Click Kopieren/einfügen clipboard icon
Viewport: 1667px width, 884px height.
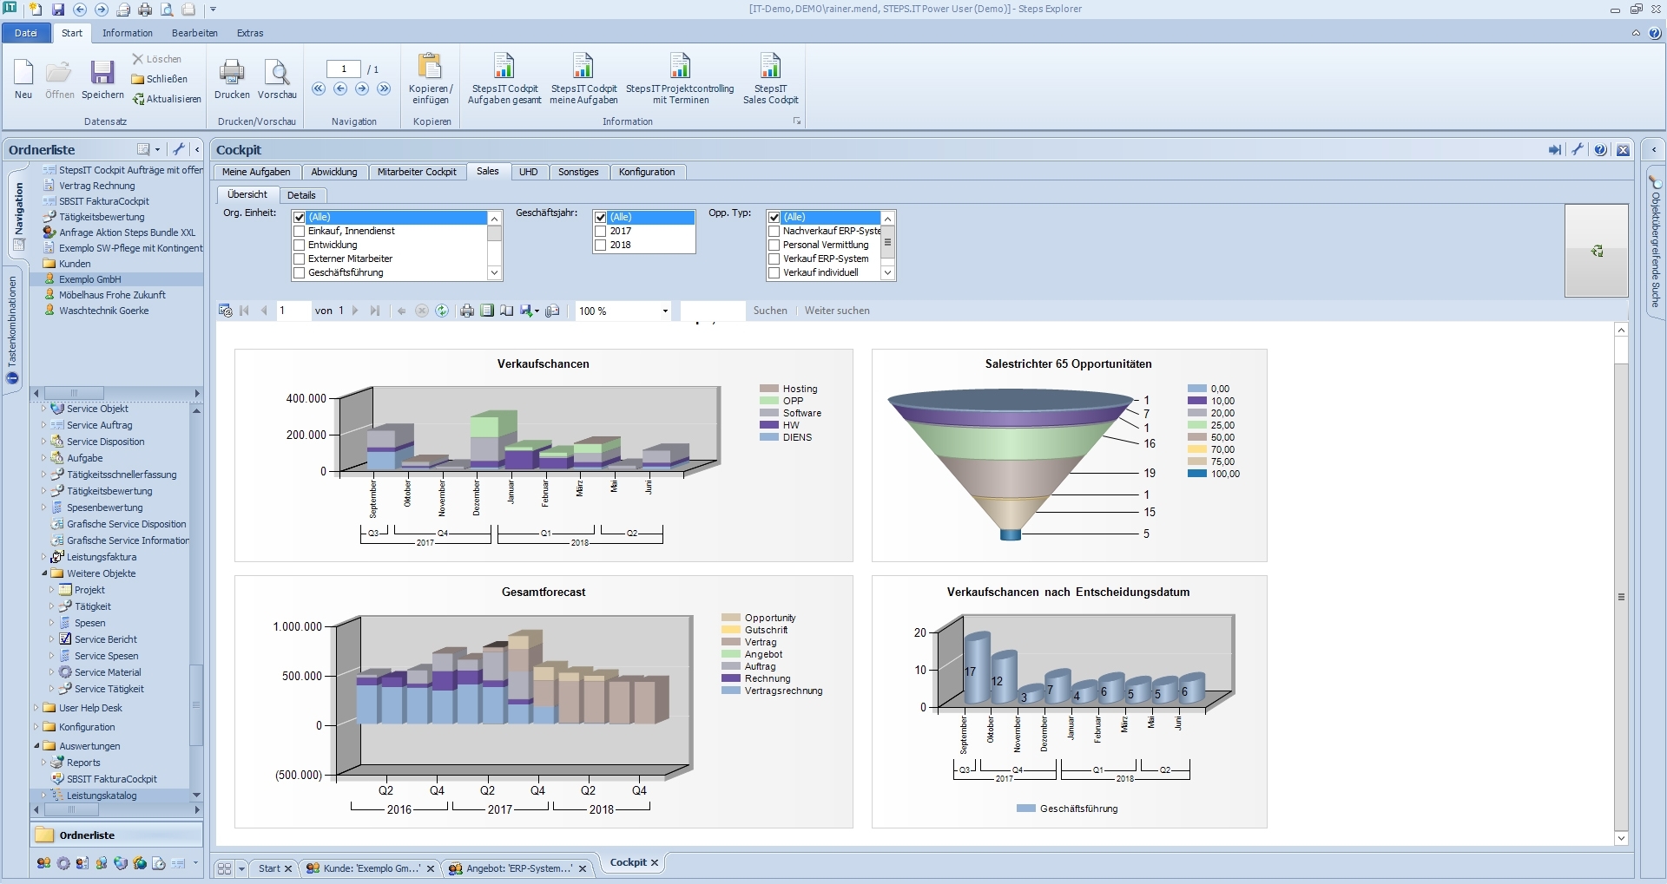[x=430, y=67]
